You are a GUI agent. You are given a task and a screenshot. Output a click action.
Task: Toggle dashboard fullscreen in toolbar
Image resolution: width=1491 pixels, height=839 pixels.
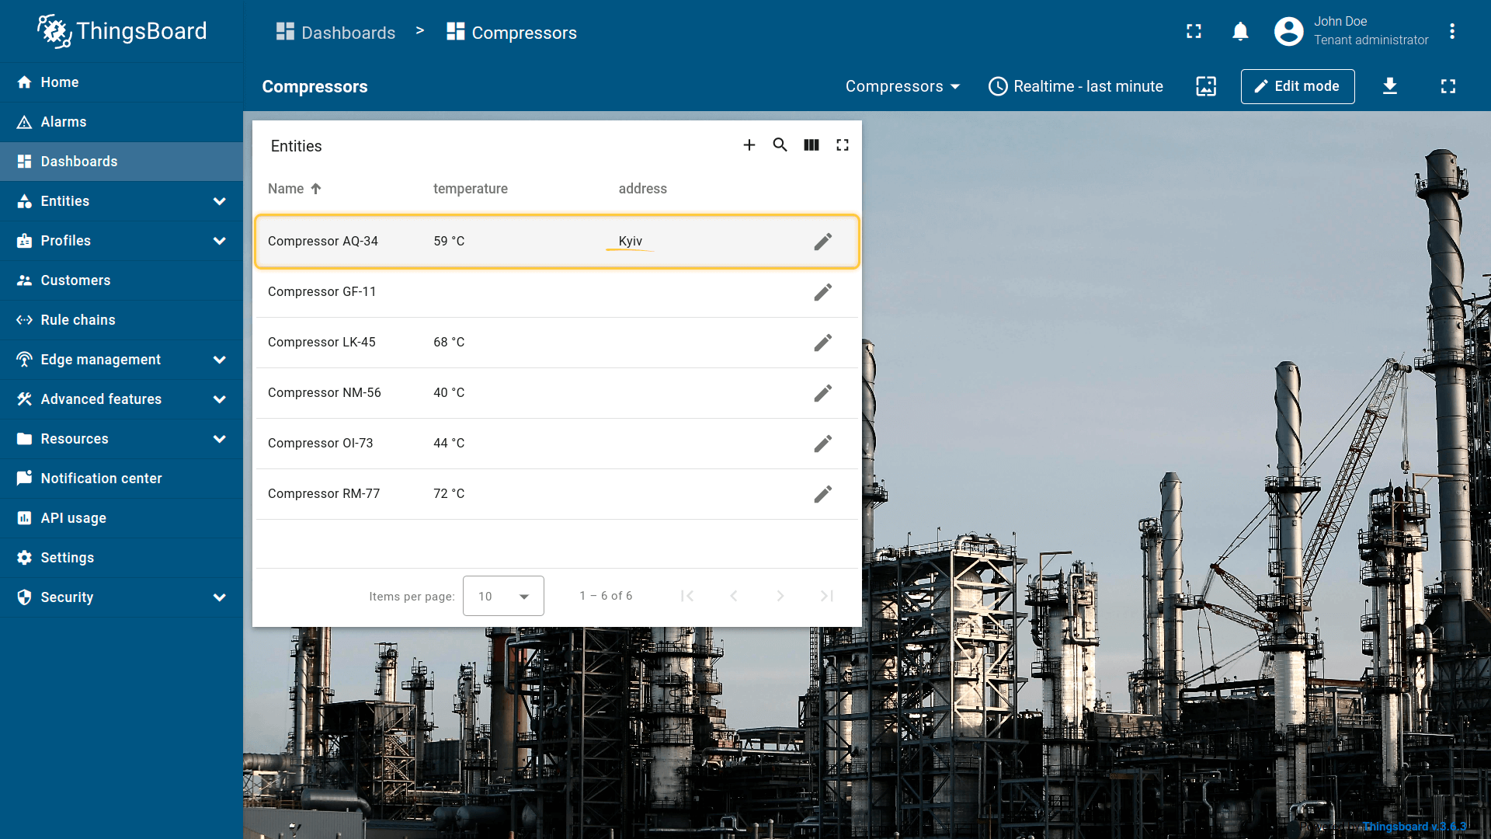pos(1448,86)
